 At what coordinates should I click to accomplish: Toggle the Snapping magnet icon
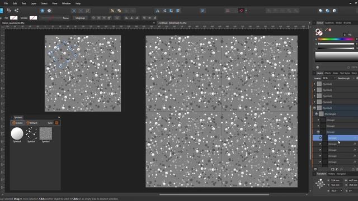click(x=241, y=11)
